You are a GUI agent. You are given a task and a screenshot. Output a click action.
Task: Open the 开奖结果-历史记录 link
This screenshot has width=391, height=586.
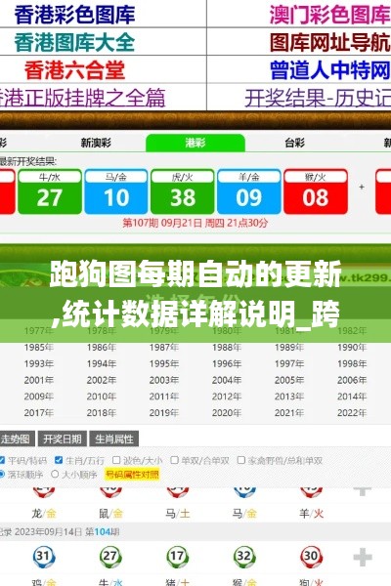[318, 98]
